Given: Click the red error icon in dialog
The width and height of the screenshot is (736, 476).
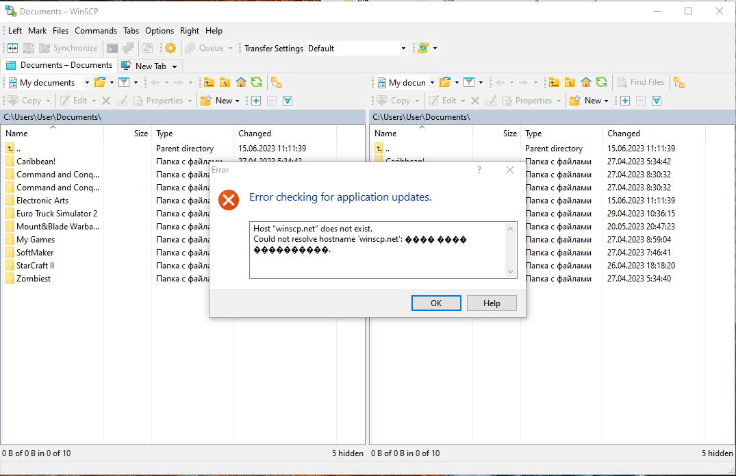Looking at the screenshot, I should click(x=228, y=199).
